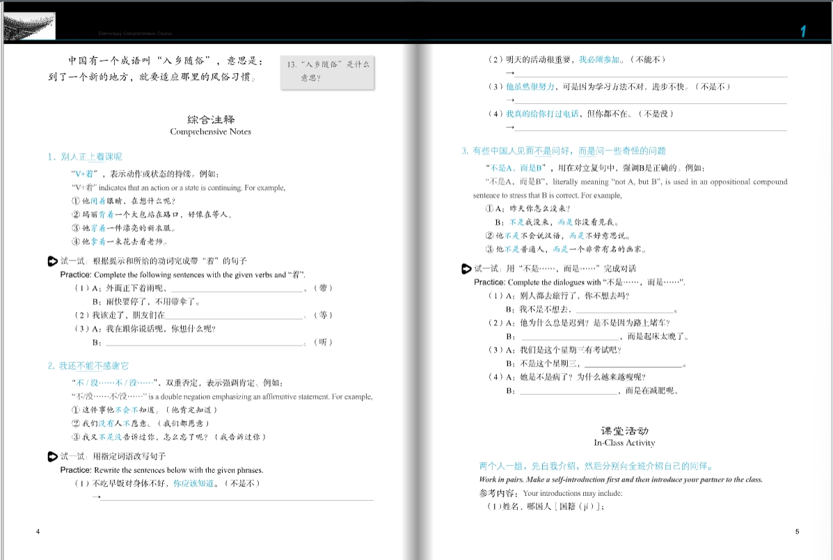Click the arrow under 我真的给你打过电话 sentence
Viewport: 833px width, 560px height.
[x=510, y=127]
